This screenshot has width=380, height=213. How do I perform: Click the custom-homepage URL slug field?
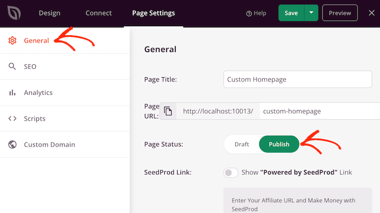(320, 111)
